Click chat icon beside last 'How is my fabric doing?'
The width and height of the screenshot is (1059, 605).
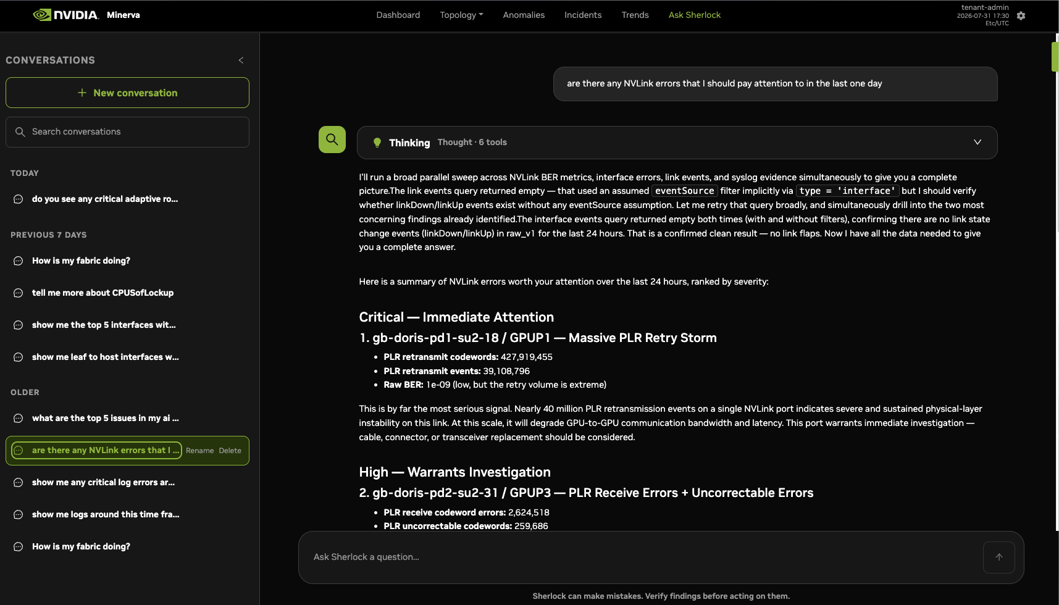point(19,547)
